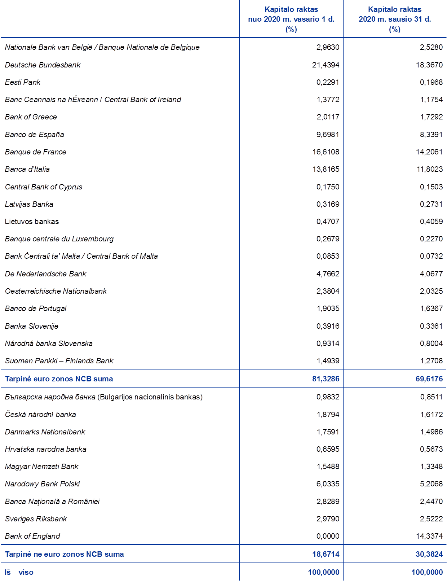Select the non-euro zone subtotal 30,3824
This screenshot has height=582, width=447.
[429, 554]
